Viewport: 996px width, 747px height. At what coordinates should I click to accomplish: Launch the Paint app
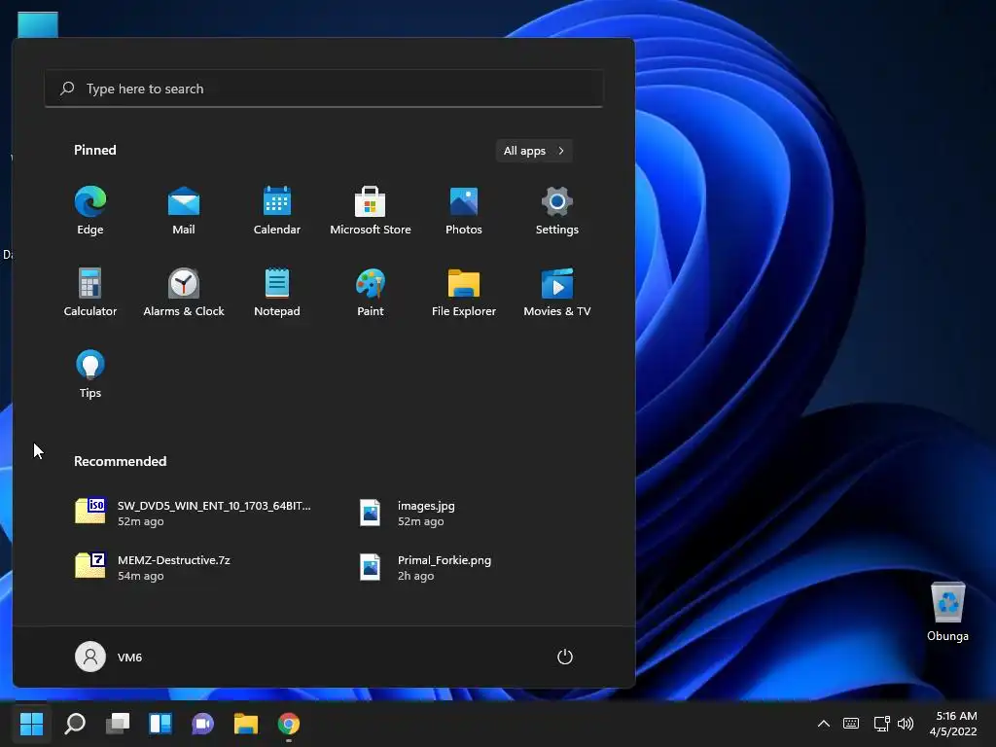[x=371, y=293]
